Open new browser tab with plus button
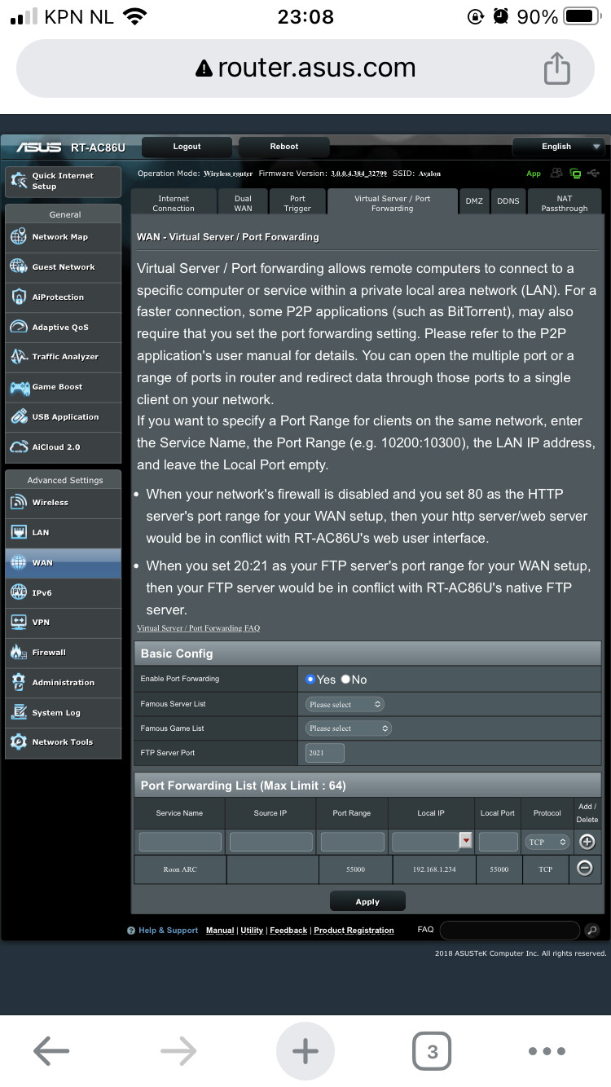Screen dimensions: 611x1087 point(305,1051)
